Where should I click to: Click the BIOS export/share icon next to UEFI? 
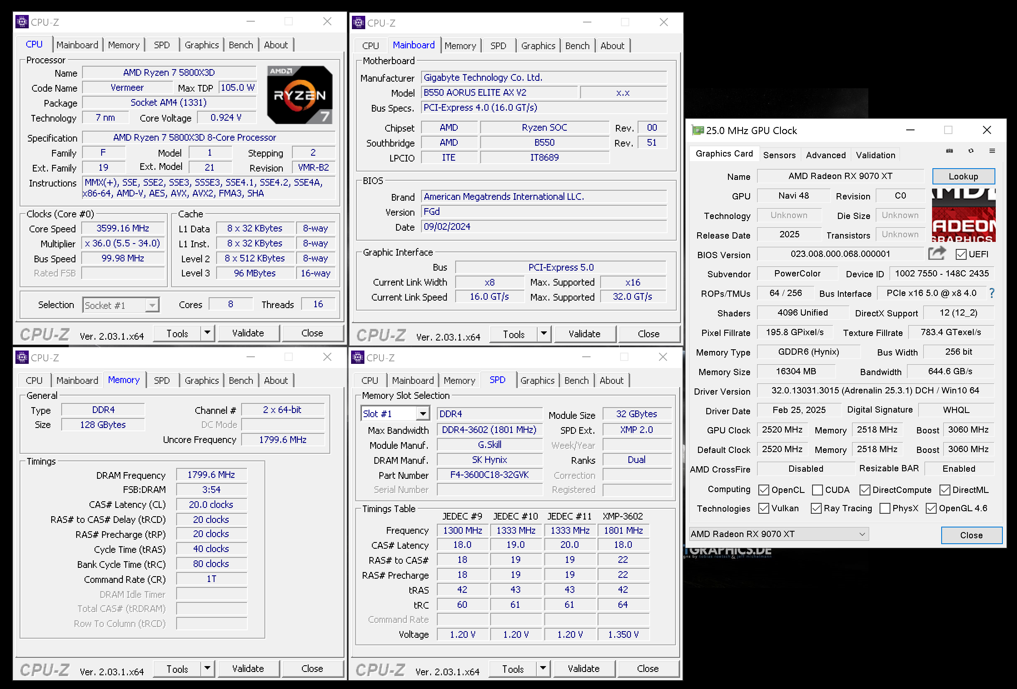(937, 254)
